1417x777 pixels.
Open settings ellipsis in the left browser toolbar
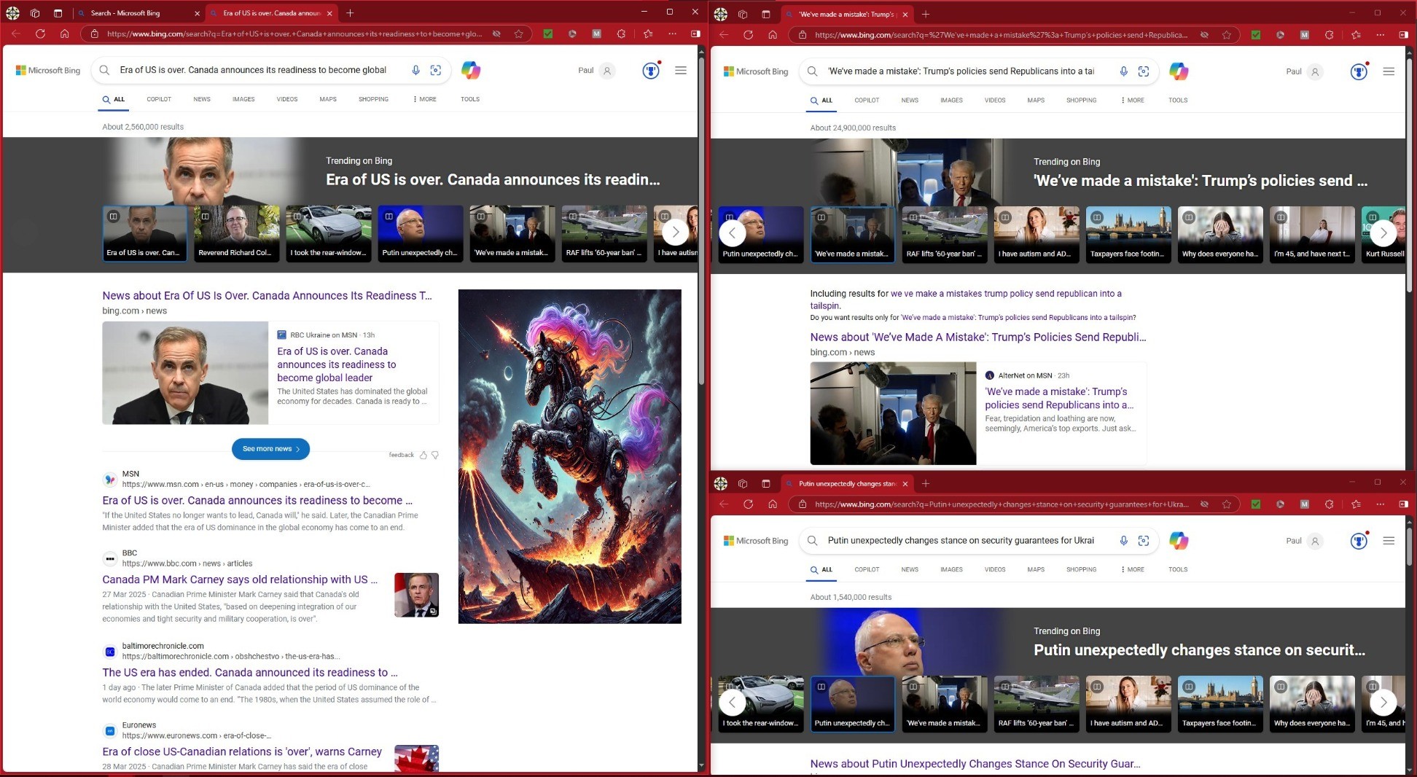click(x=672, y=34)
